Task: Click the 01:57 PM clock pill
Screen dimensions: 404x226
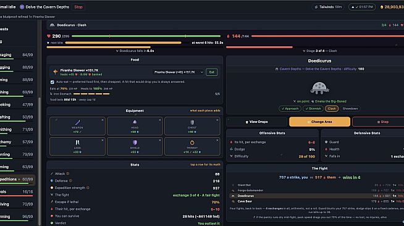Action: pyautogui.click(x=362, y=7)
